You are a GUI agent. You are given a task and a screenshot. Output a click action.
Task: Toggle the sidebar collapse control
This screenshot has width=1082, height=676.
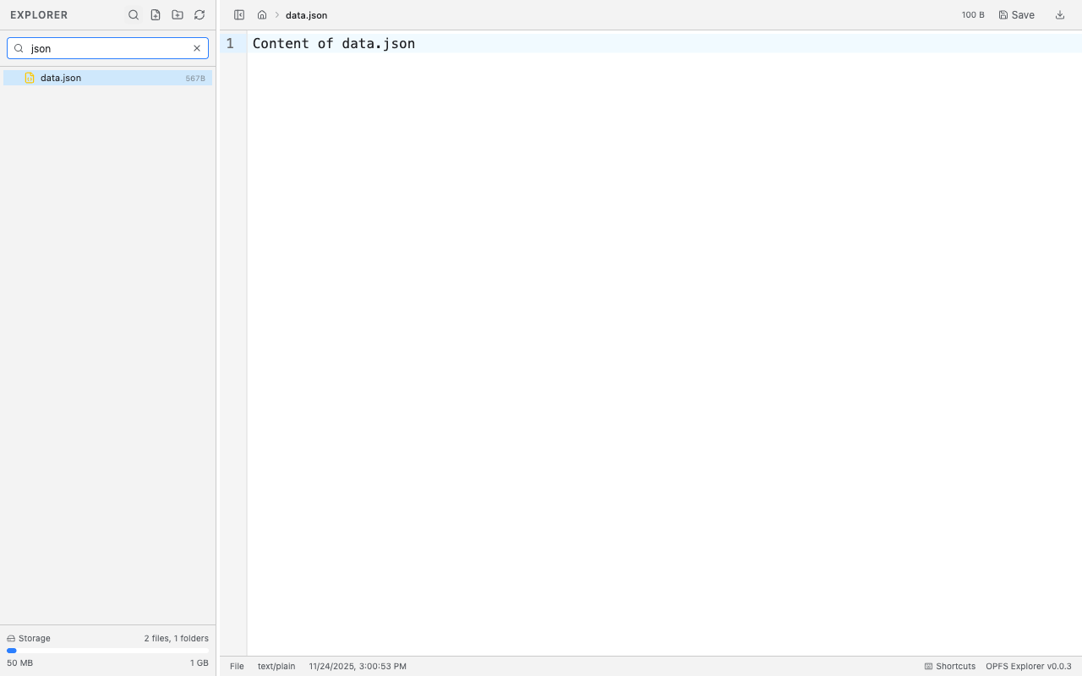(239, 14)
